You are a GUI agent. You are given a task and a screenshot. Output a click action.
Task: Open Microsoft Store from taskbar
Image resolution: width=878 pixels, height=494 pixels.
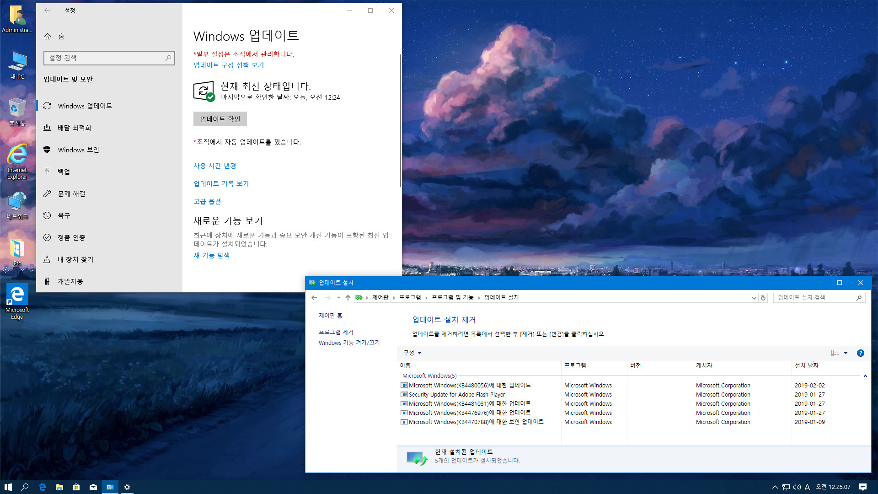[76, 487]
